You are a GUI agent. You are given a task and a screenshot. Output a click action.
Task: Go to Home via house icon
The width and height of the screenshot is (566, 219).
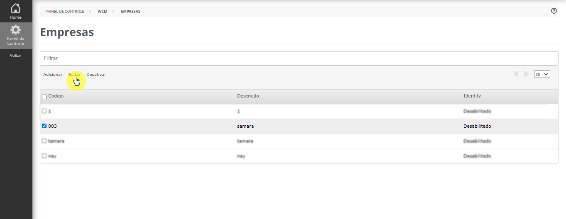point(15,8)
